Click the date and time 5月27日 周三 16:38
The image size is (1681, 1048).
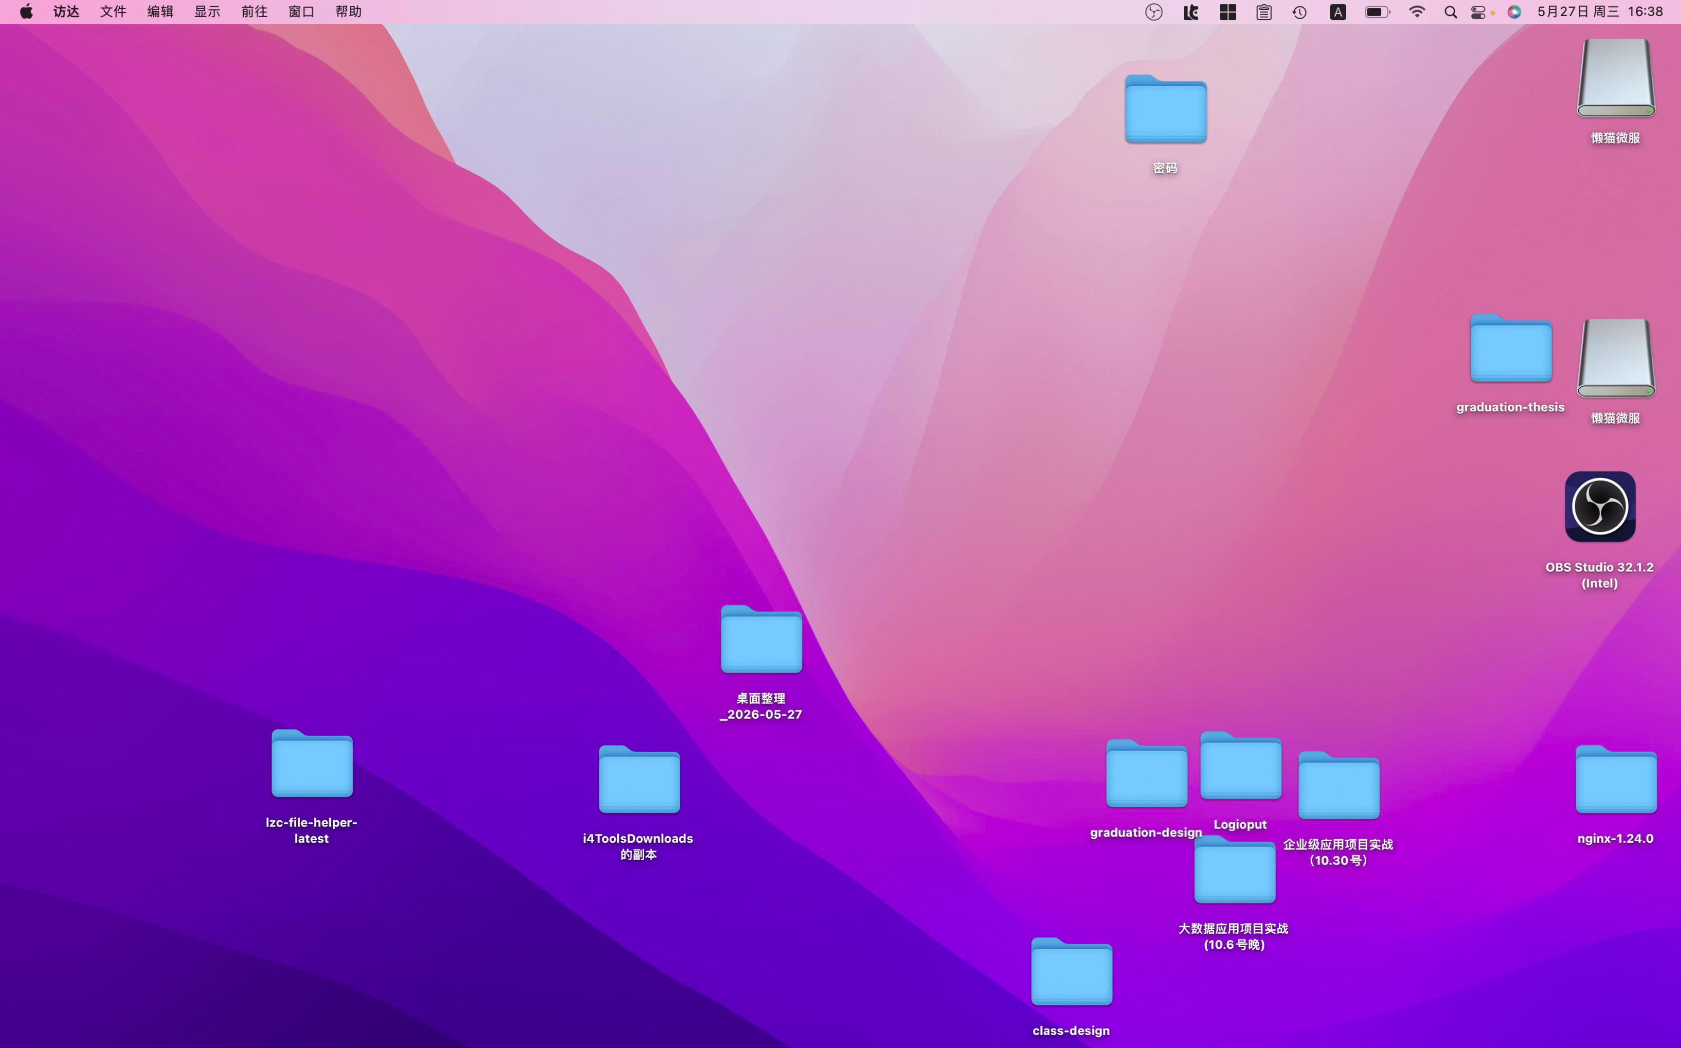pos(1600,12)
